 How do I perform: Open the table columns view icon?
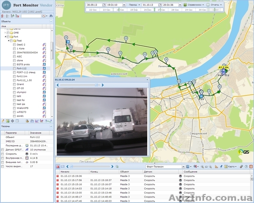(17, 121)
